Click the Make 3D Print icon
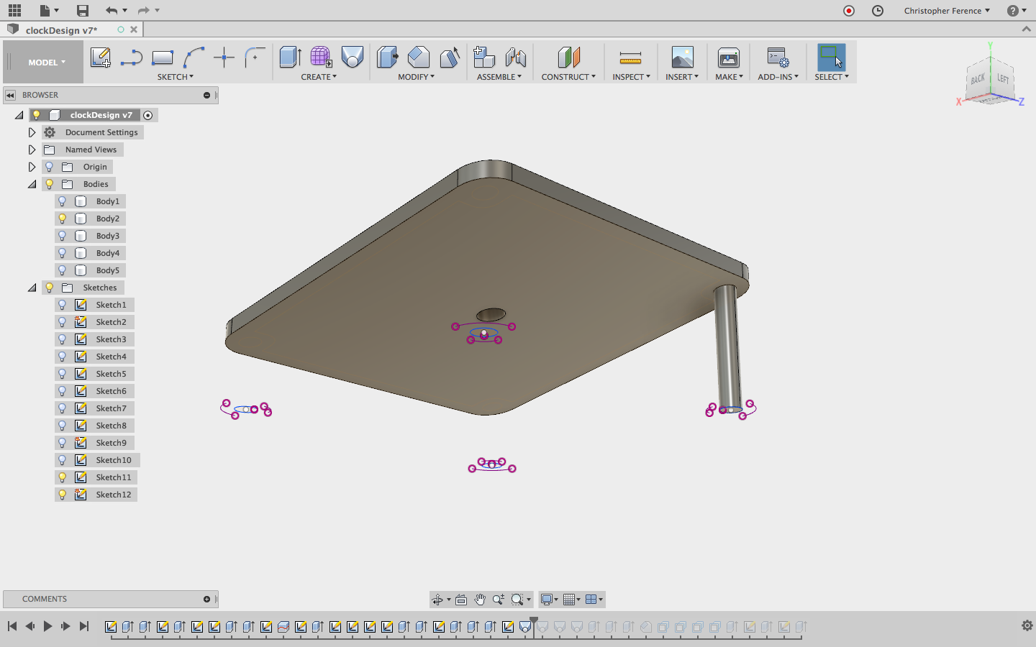Viewport: 1036px width, 647px height. point(729,57)
